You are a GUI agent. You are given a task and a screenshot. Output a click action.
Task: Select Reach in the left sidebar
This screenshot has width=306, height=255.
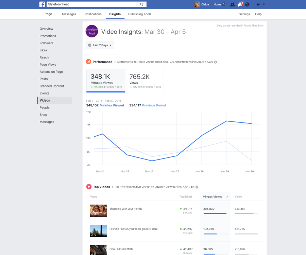coord(44,57)
